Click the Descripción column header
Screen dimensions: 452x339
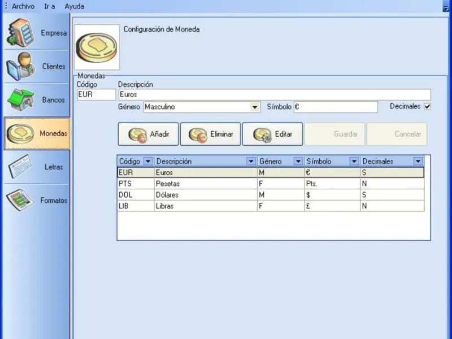[x=206, y=161]
